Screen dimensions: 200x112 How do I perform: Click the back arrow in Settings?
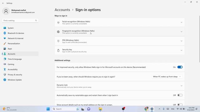pyautogui.click(x=3, y=3)
